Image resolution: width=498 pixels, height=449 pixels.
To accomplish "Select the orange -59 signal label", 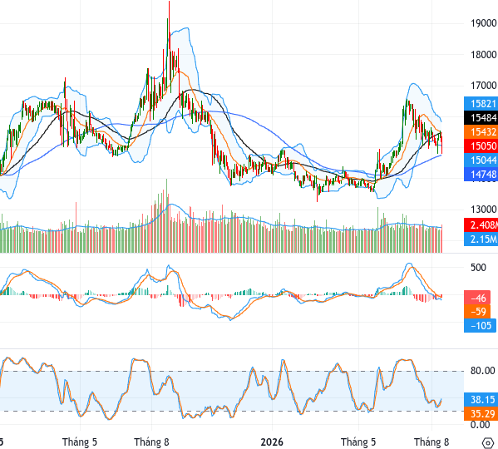I will tap(477, 312).
